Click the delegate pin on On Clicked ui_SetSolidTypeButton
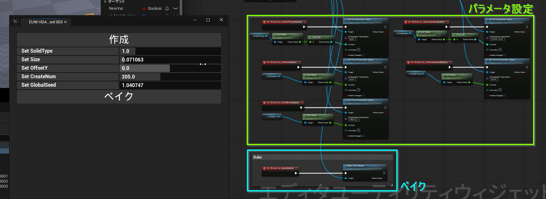Screen dimensions: 546x199 tap(305, 22)
